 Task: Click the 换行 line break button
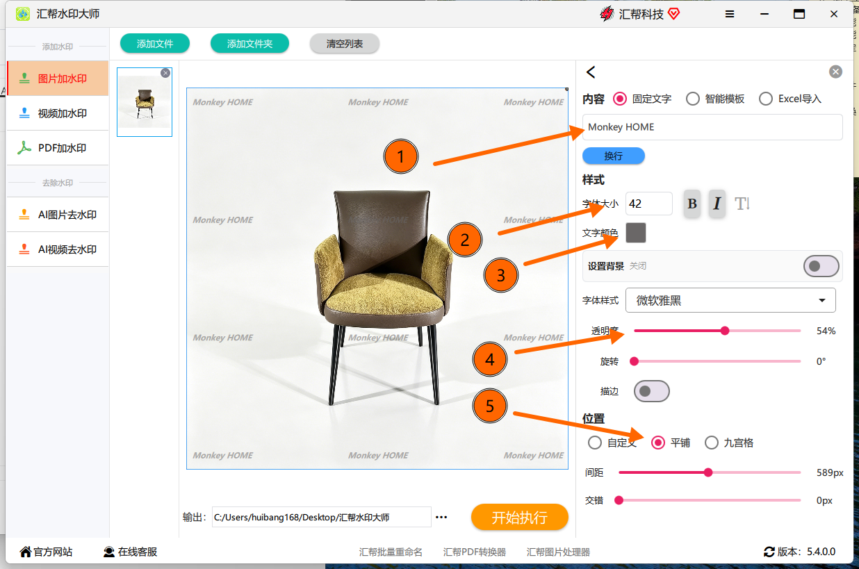click(x=614, y=156)
